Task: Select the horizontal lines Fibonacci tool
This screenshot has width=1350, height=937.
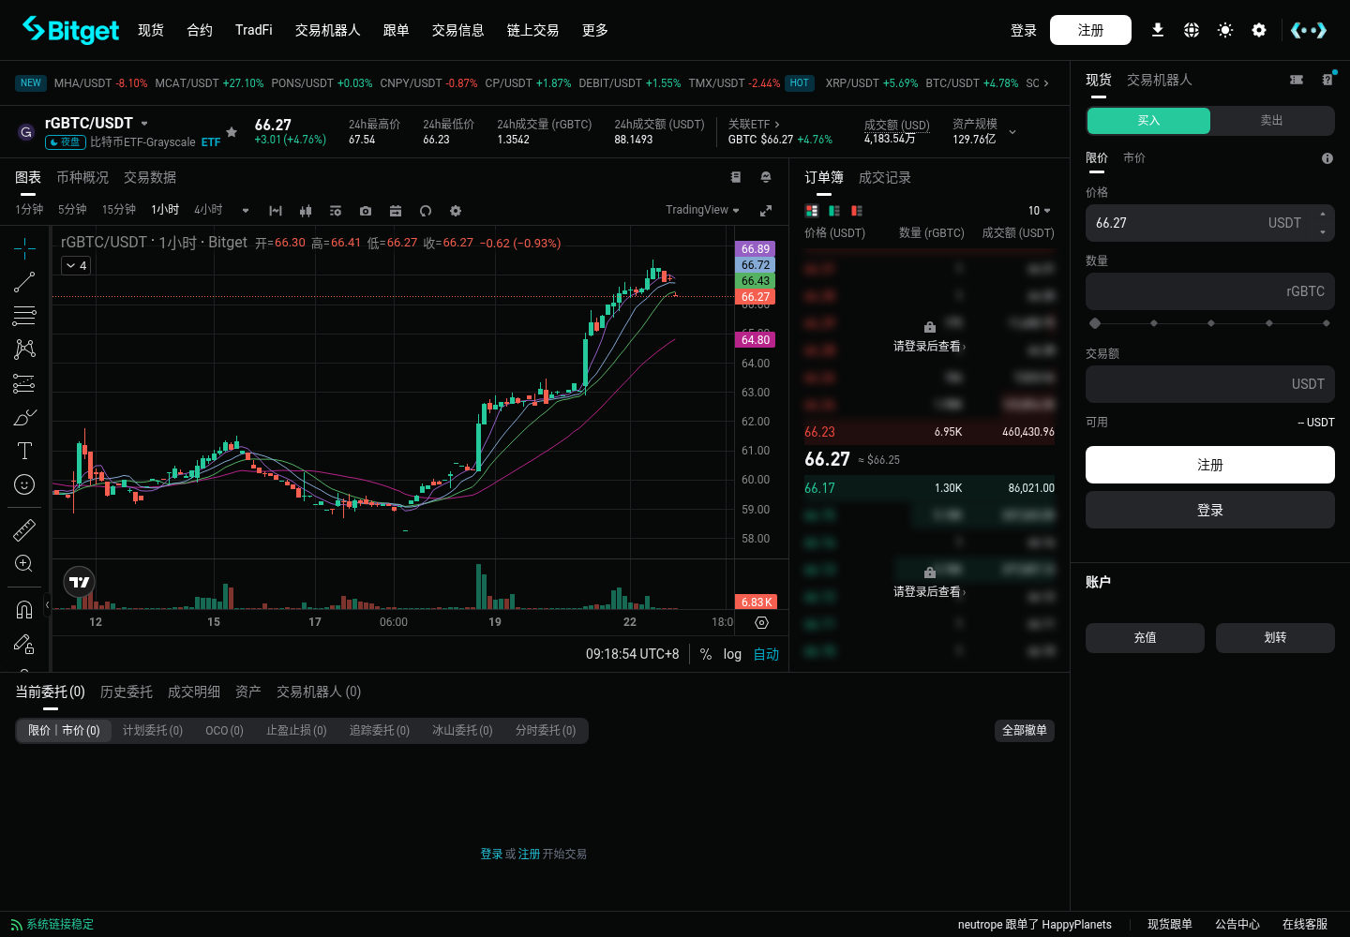Action: [x=24, y=315]
